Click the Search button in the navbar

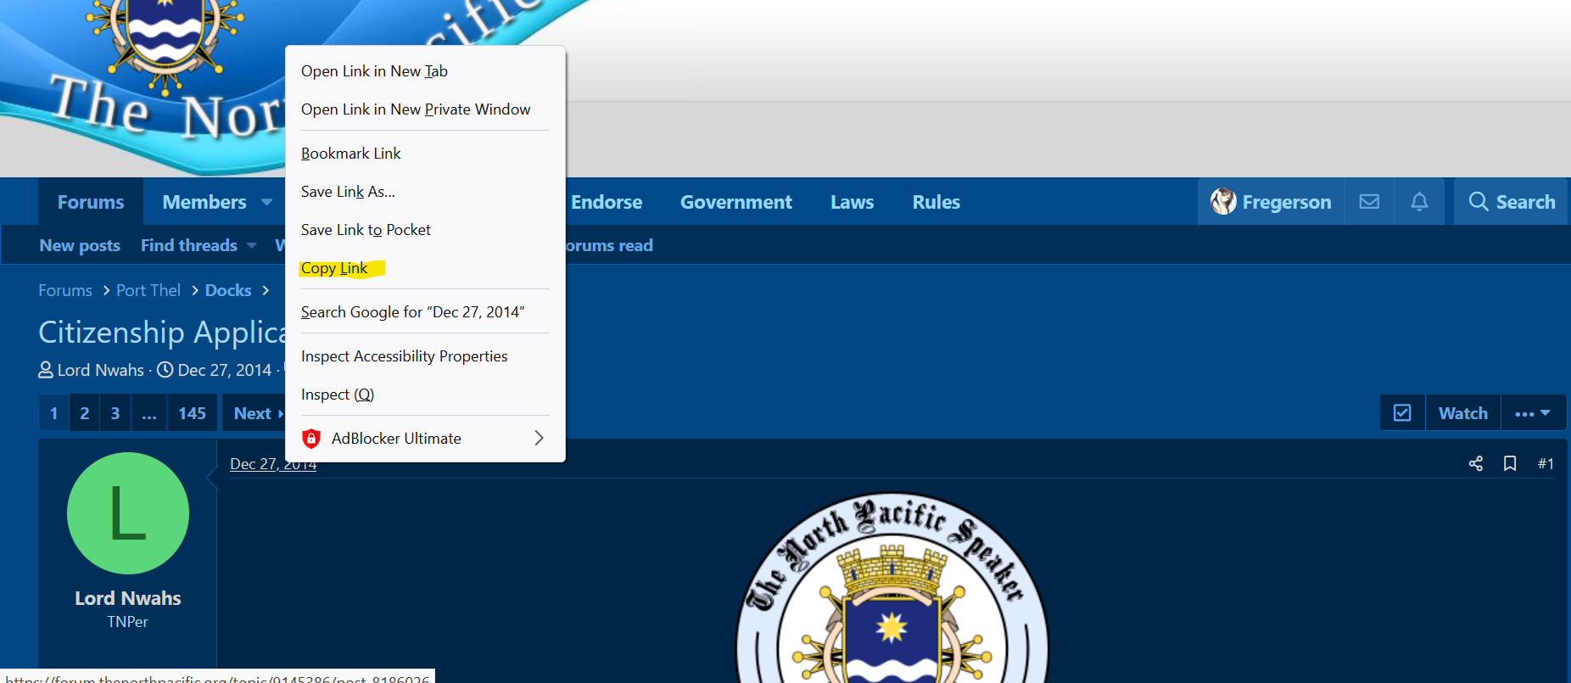[1512, 202]
